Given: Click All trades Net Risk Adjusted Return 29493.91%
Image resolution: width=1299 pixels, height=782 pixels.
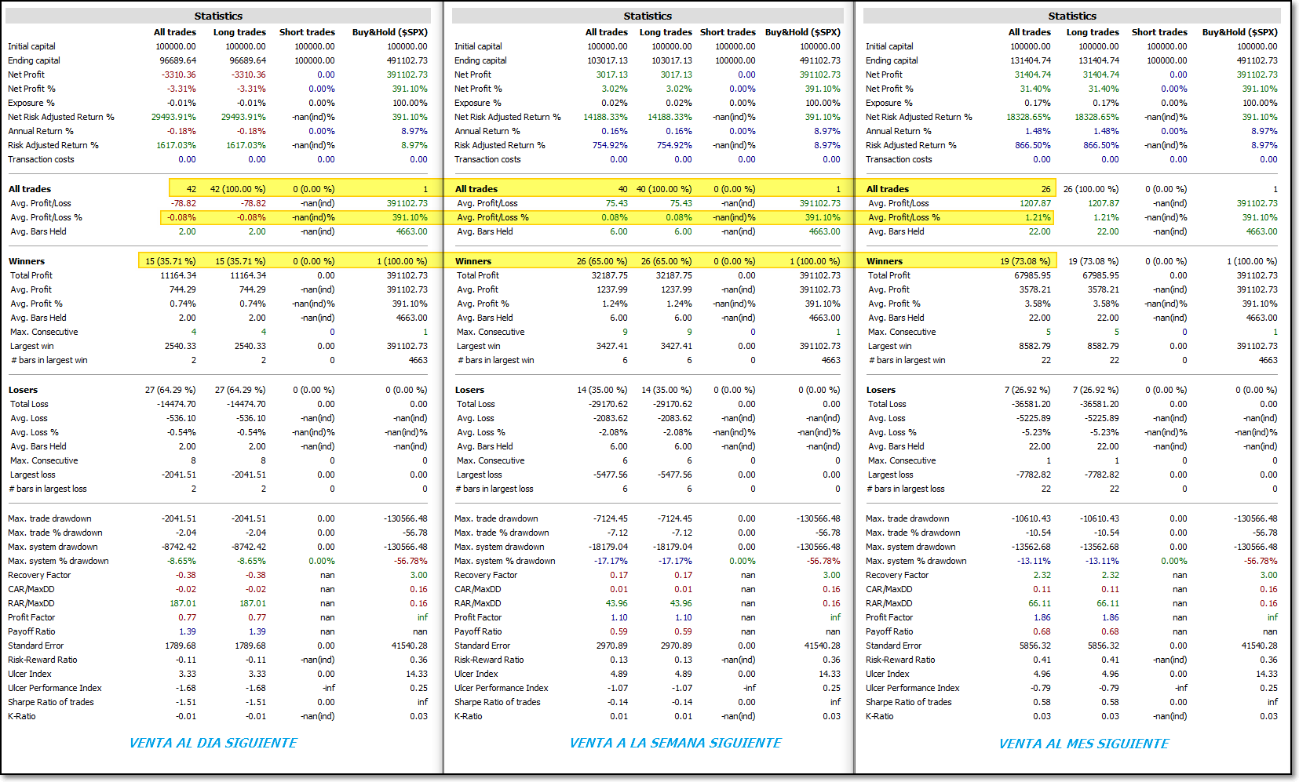Looking at the screenshot, I should coord(173,117).
